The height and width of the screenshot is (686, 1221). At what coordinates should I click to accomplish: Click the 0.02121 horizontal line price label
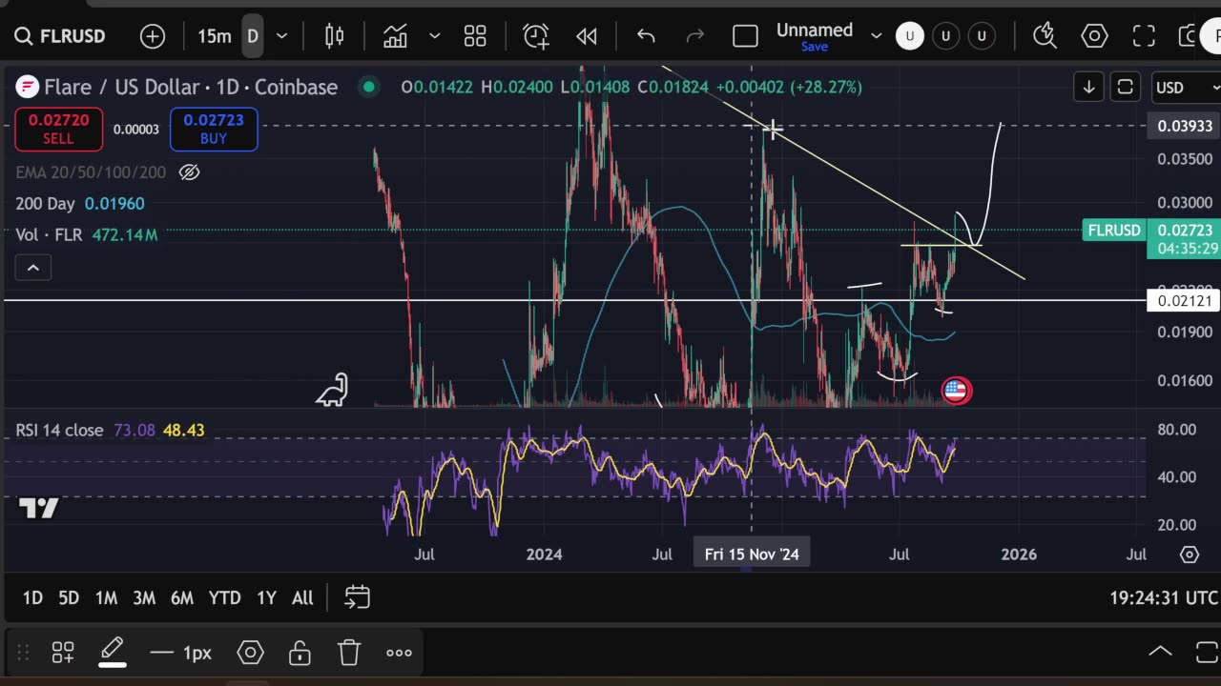[1185, 301]
